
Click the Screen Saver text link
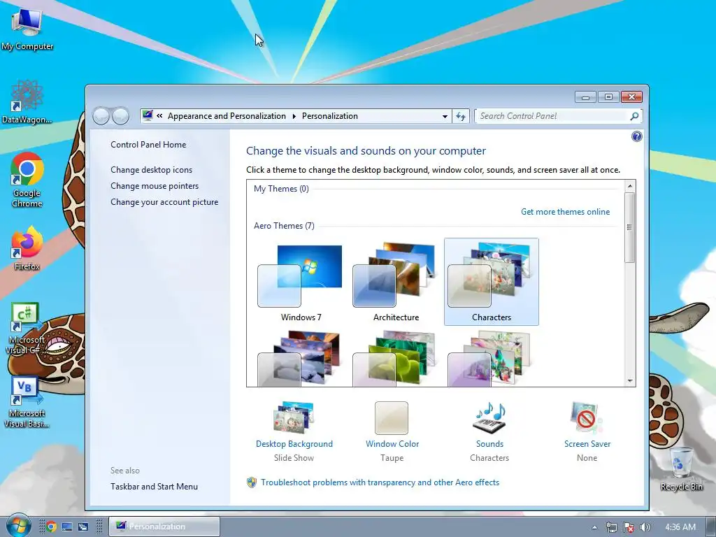(x=587, y=444)
